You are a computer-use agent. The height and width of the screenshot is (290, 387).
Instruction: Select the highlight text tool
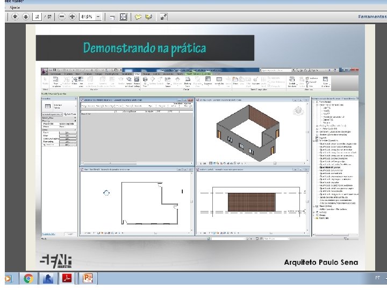click(149, 17)
